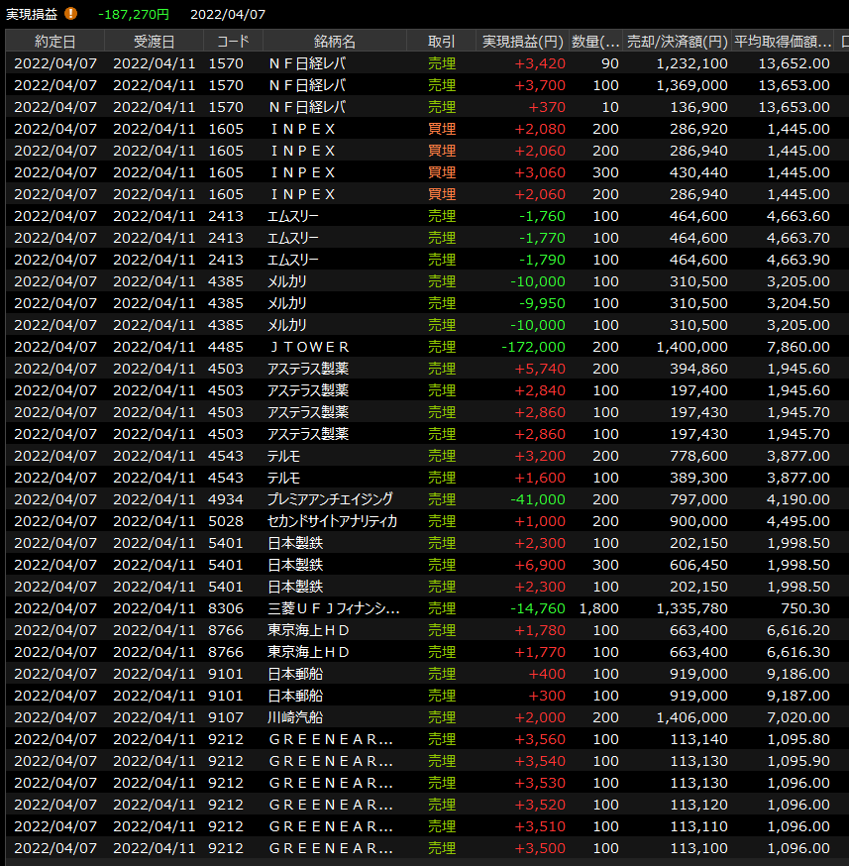Click the orange warning icon beside 実現損益

coord(70,14)
